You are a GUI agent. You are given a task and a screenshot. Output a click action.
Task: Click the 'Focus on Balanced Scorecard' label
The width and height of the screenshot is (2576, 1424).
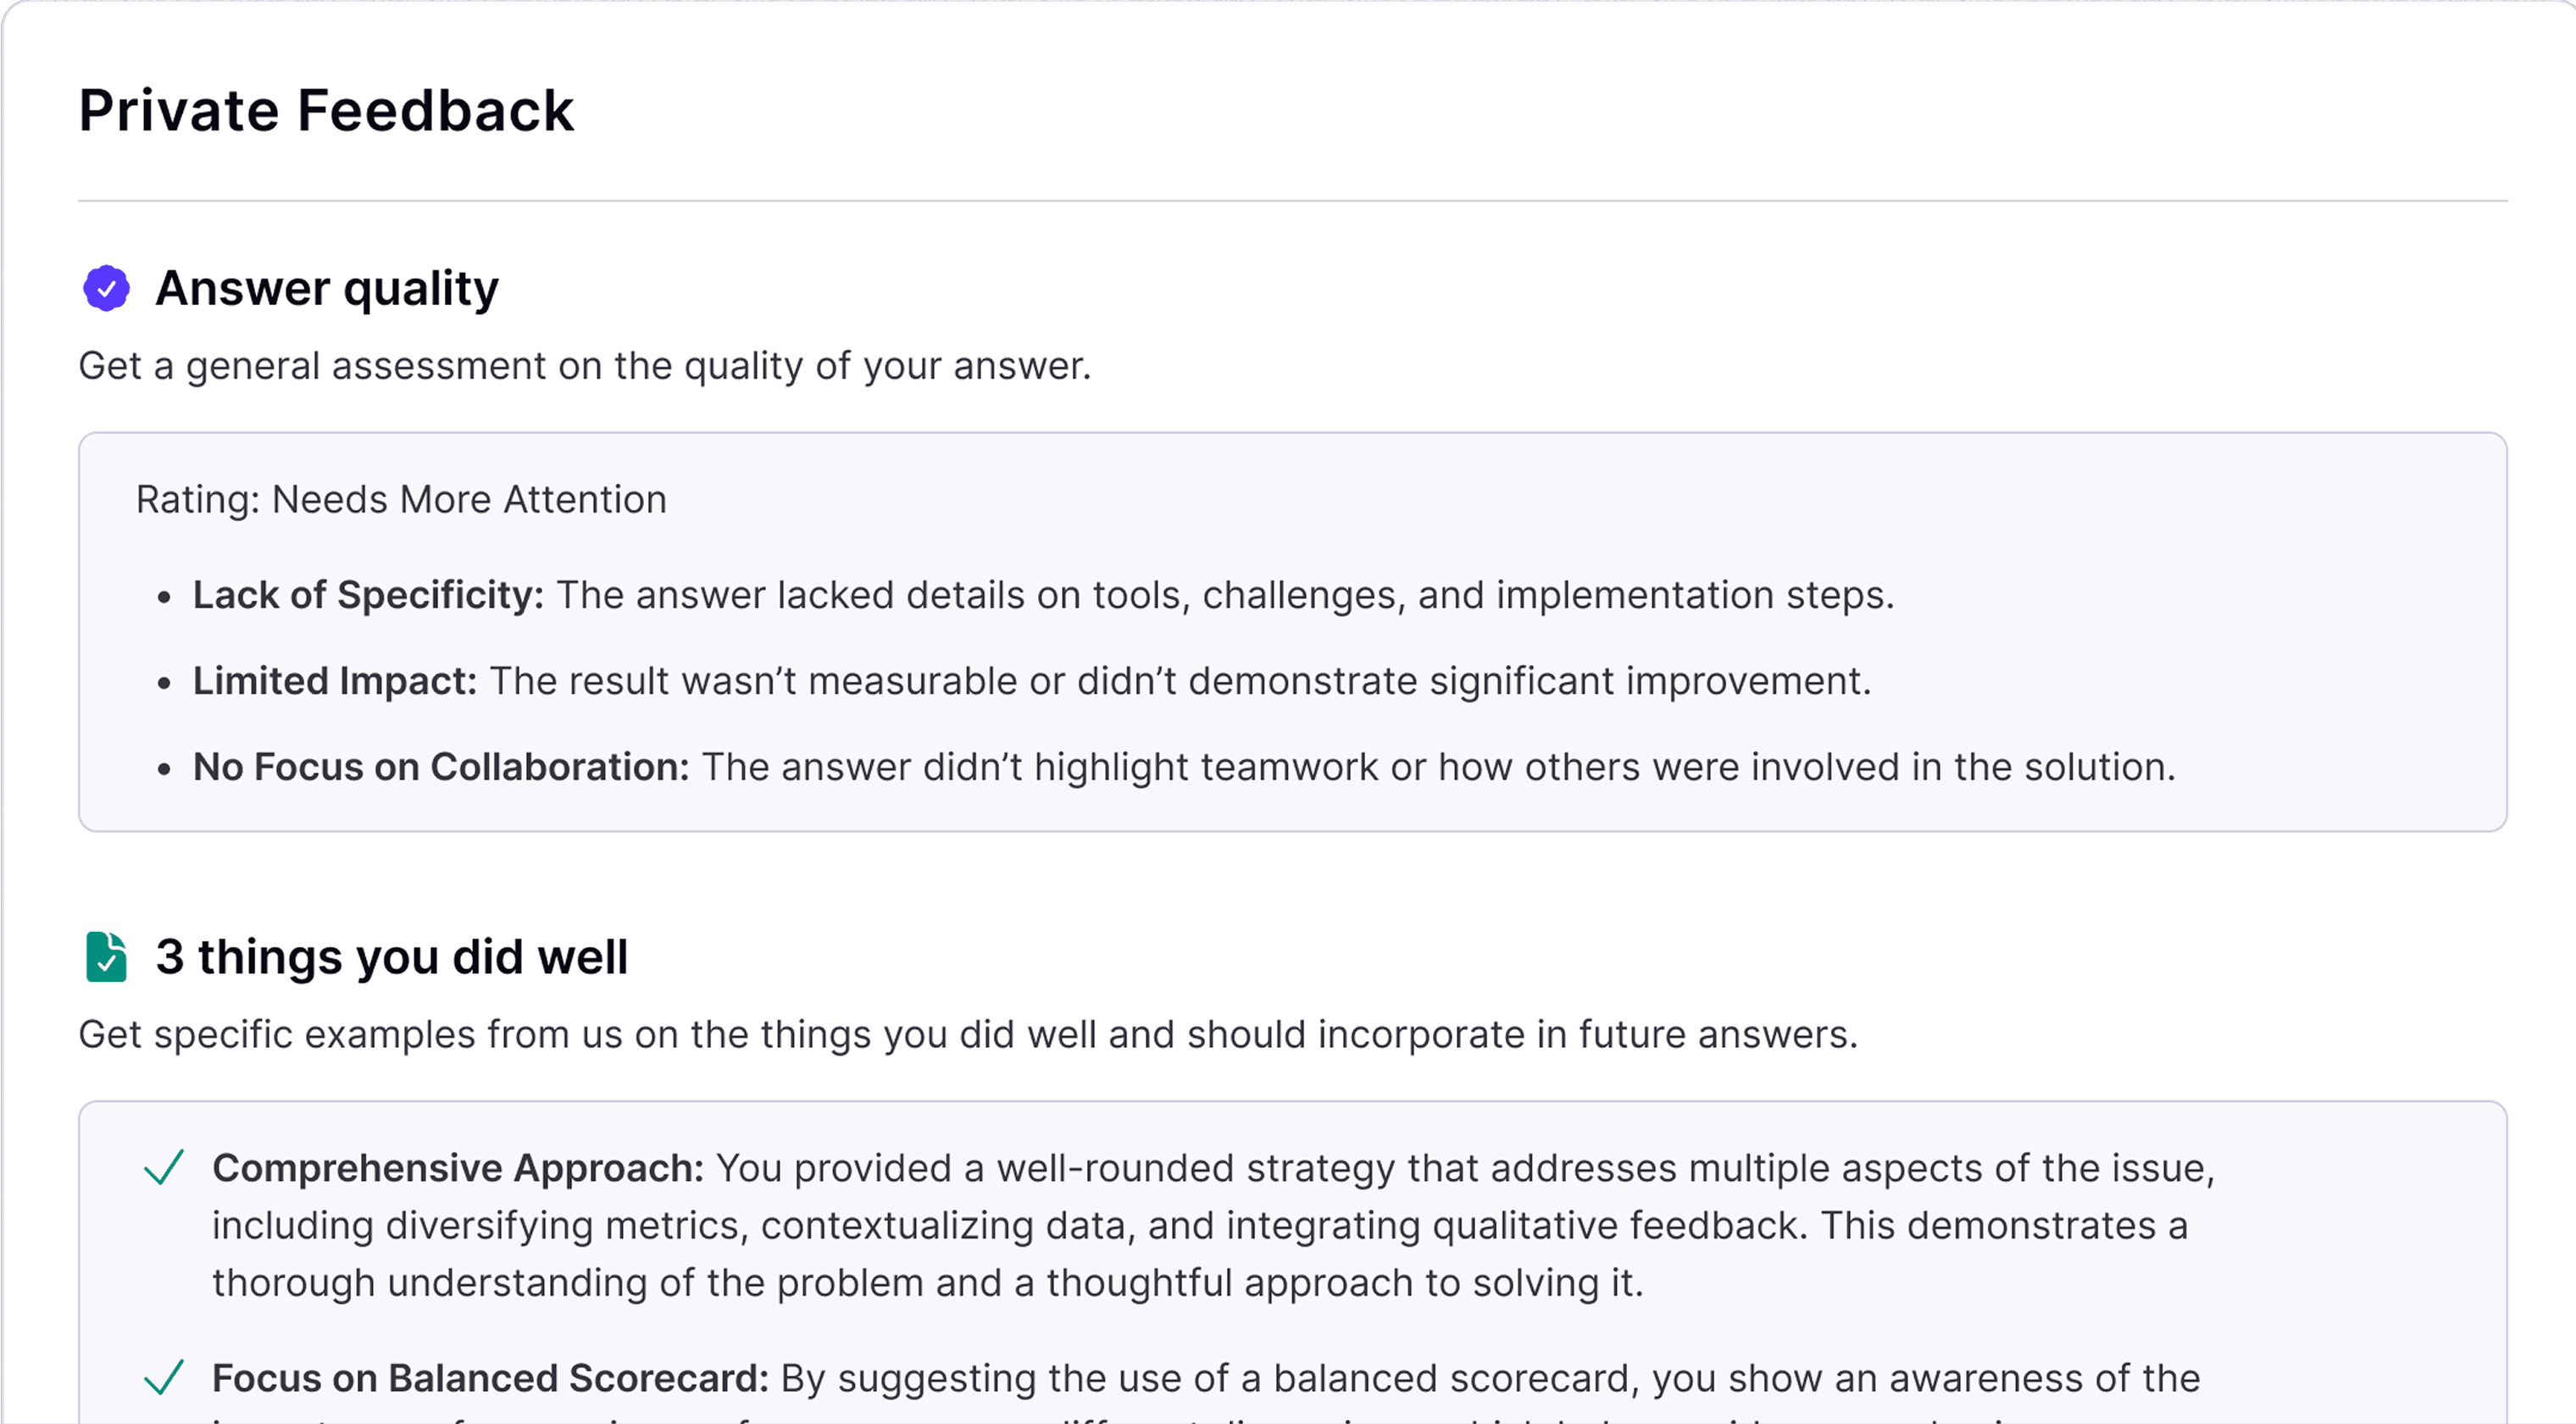[x=490, y=1378]
